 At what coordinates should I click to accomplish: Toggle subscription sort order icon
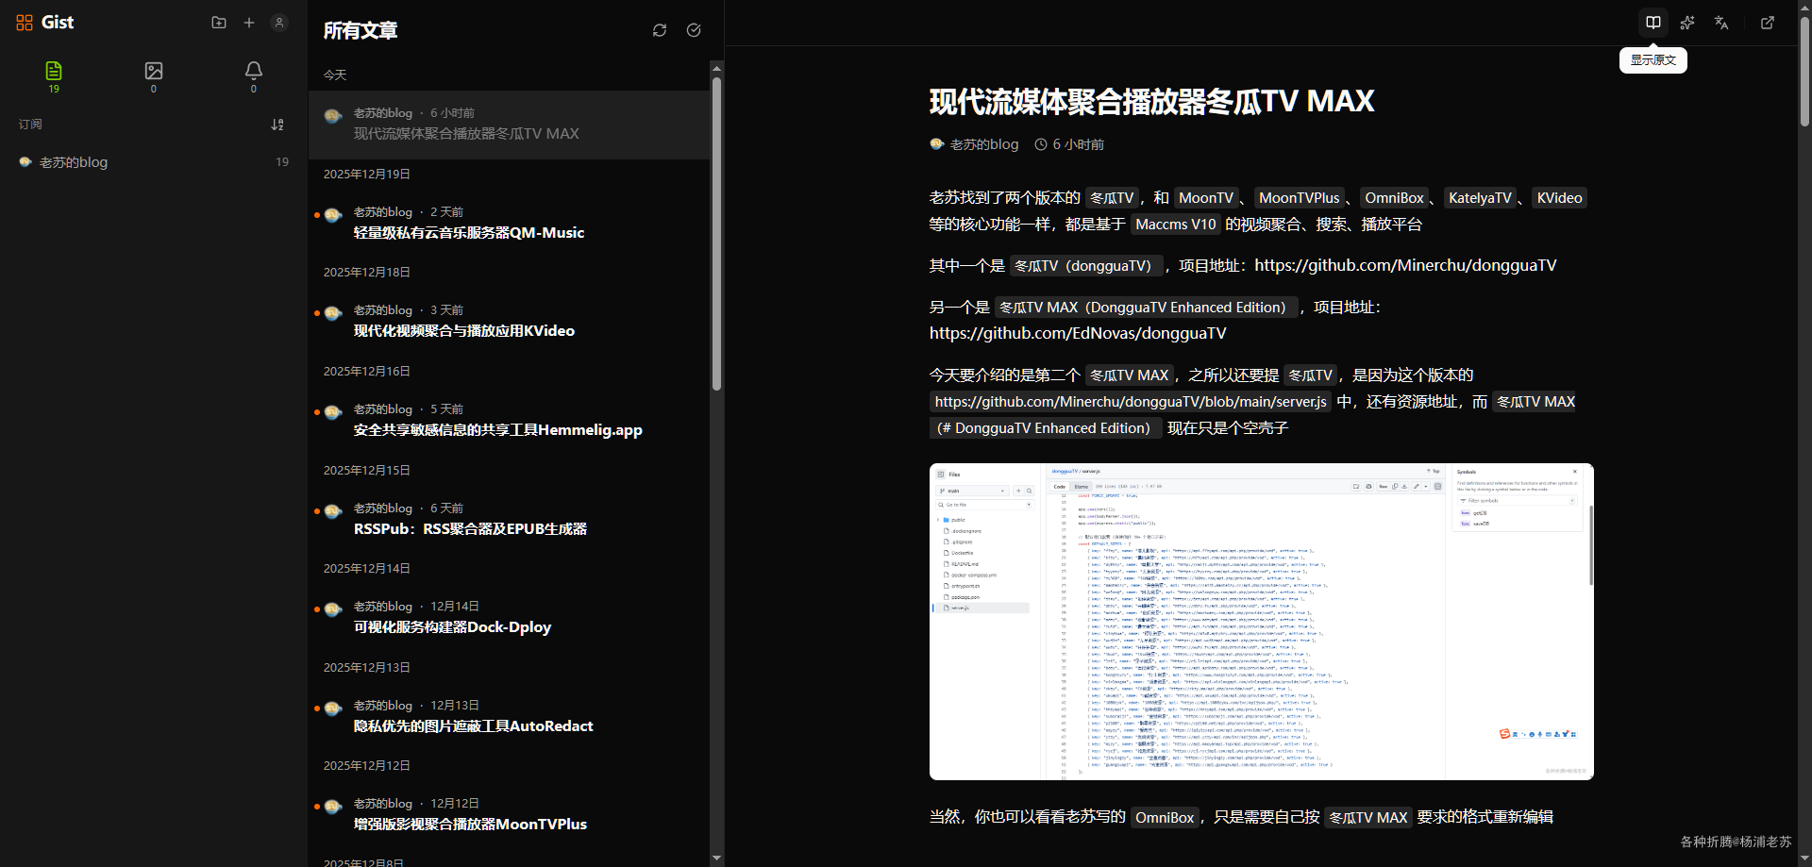pos(277,125)
